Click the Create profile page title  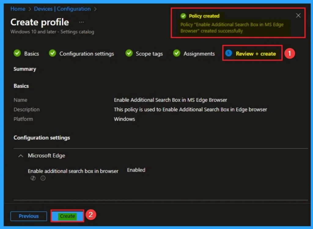(39, 22)
